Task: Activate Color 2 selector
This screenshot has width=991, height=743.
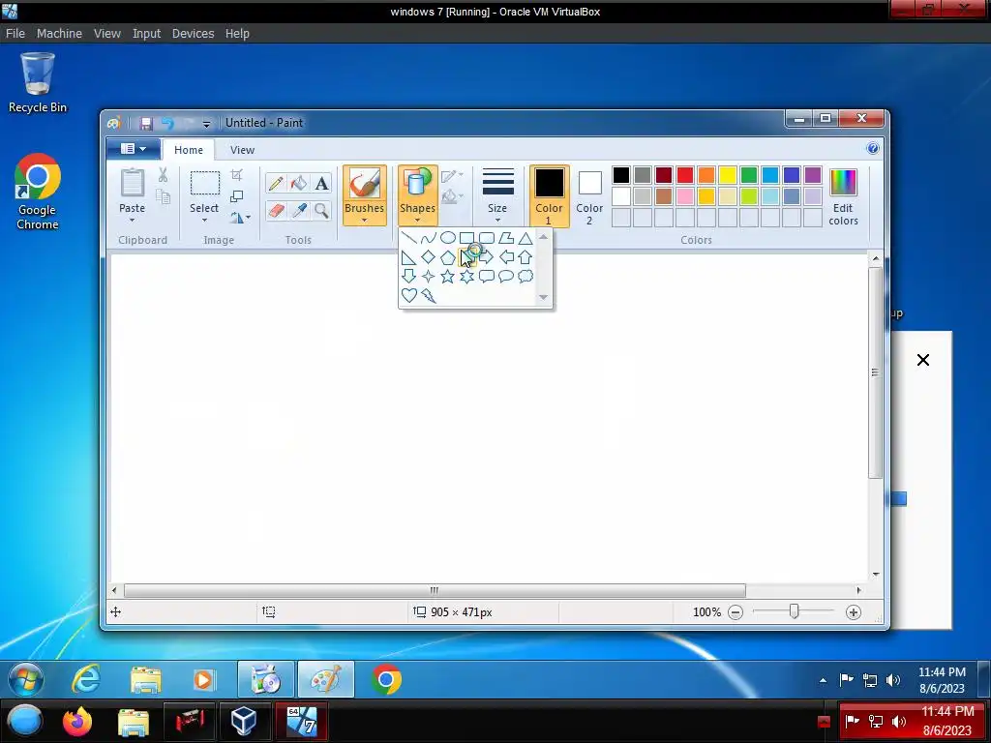Action: tap(589, 195)
